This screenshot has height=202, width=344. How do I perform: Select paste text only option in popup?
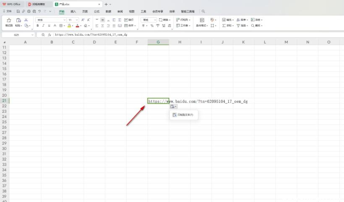coord(184,115)
